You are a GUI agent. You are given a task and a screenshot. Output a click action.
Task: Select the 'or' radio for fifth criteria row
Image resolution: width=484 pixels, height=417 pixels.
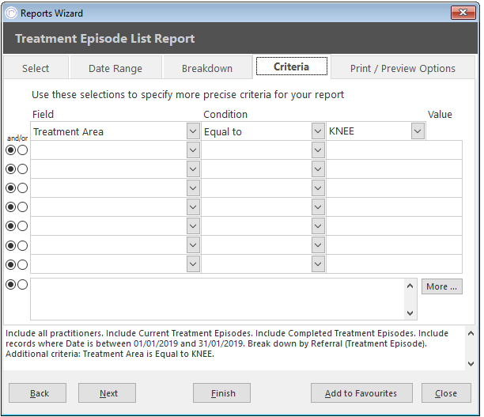tap(22, 207)
